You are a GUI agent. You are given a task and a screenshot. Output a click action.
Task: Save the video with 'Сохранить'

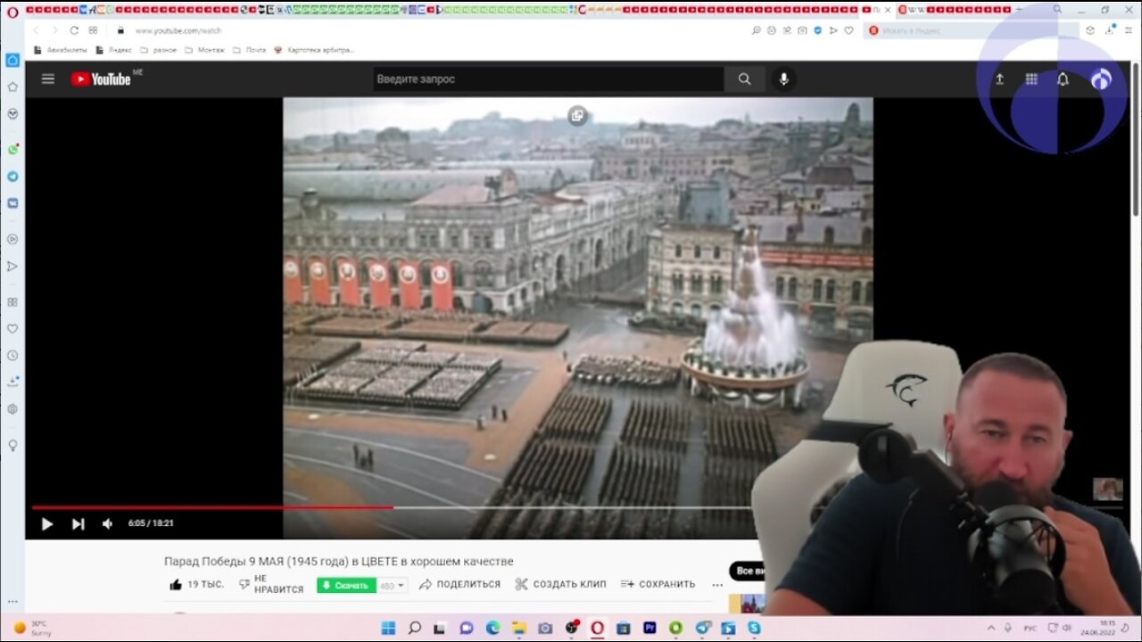[x=658, y=584]
